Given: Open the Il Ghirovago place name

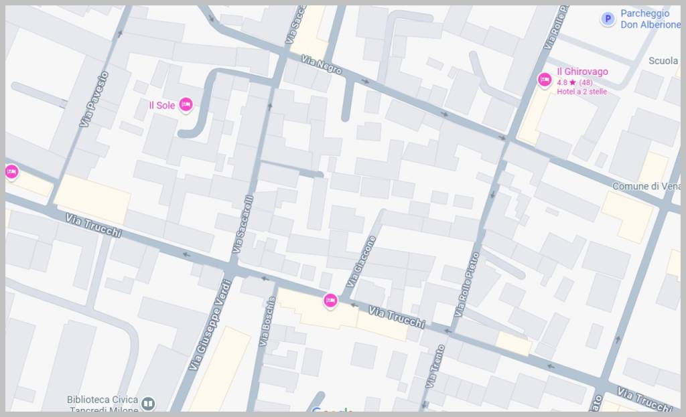Looking at the screenshot, I should point(582,72).
